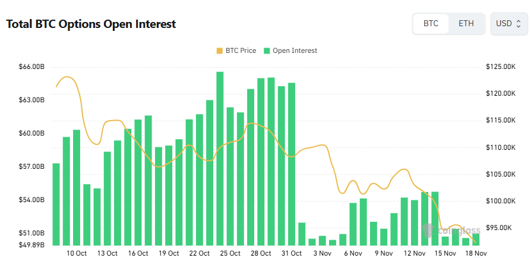
Task: Click the 18 Nov x-axis date label
Action: pyautogui.click(x=476, y=253)
